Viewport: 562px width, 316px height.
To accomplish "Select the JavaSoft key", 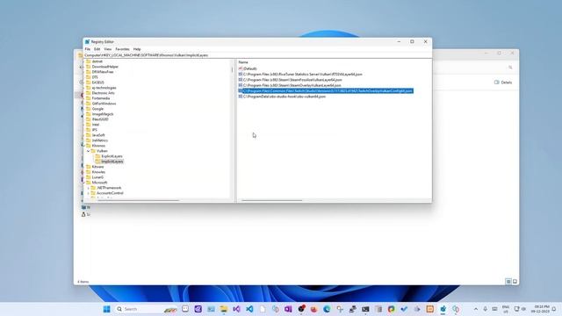I will [x=98, y=135].
